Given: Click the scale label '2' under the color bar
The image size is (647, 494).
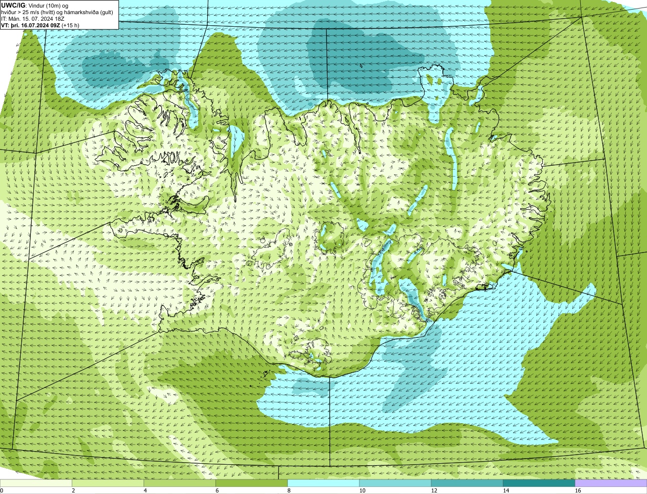Looking at the screenshot, I should tap(74, 490).
